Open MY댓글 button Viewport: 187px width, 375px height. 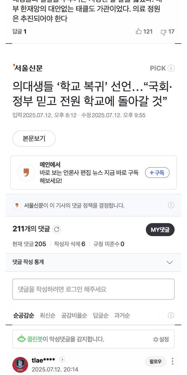pyautogui.click(x=160, y=230)
